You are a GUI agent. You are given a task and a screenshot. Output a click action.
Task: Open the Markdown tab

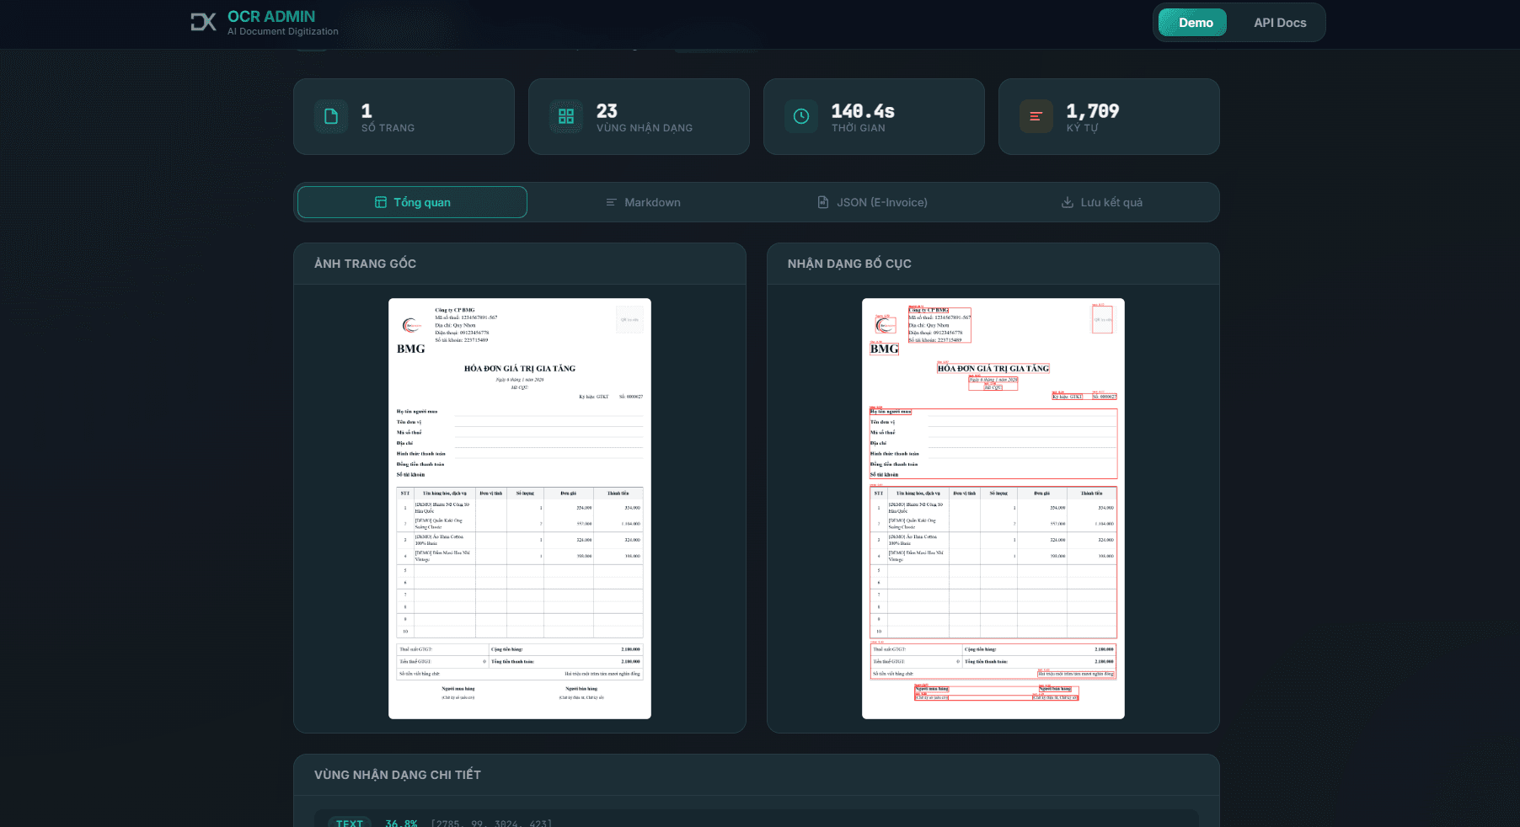pos(643,202)
